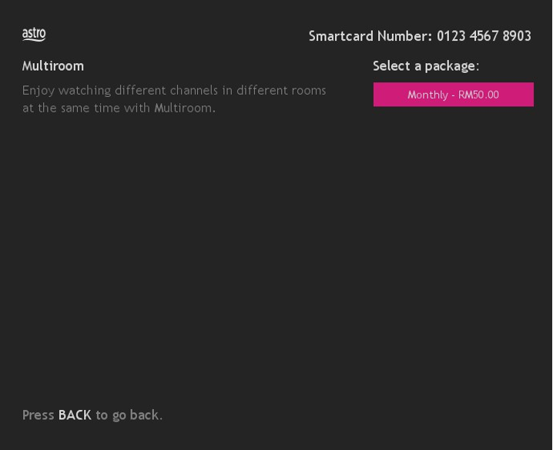Click the 4567 smartcard digit group
Screen dimensions: 553x450
point(484,36)
